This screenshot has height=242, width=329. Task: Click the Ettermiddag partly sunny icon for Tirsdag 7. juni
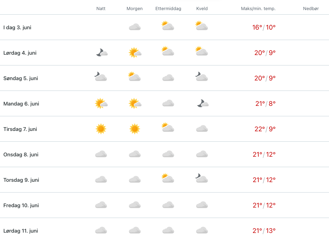point(168,128)
